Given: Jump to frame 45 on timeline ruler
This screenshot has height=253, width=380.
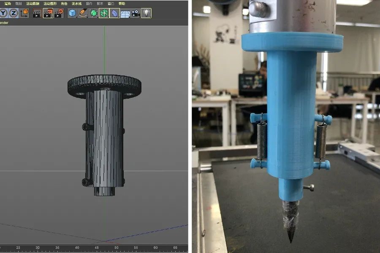Looking at the screenshot, I should (x=97, y=248).
